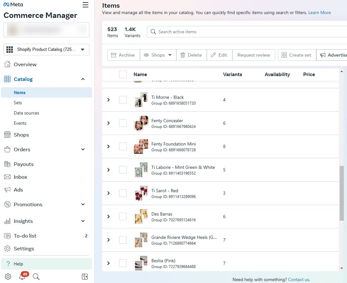The image size is (347, 283).
Task: Check the Ti Laborie Mint Green checkbox
Action: pos(123,170)
